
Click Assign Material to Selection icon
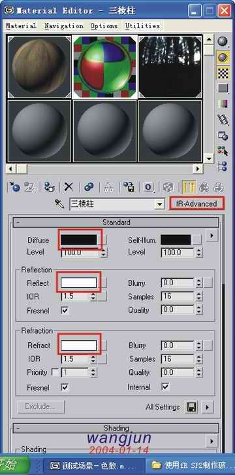[49, 187]
